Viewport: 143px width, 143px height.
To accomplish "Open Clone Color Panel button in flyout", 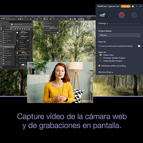I will pyautogui.click(x=57, y=33).
